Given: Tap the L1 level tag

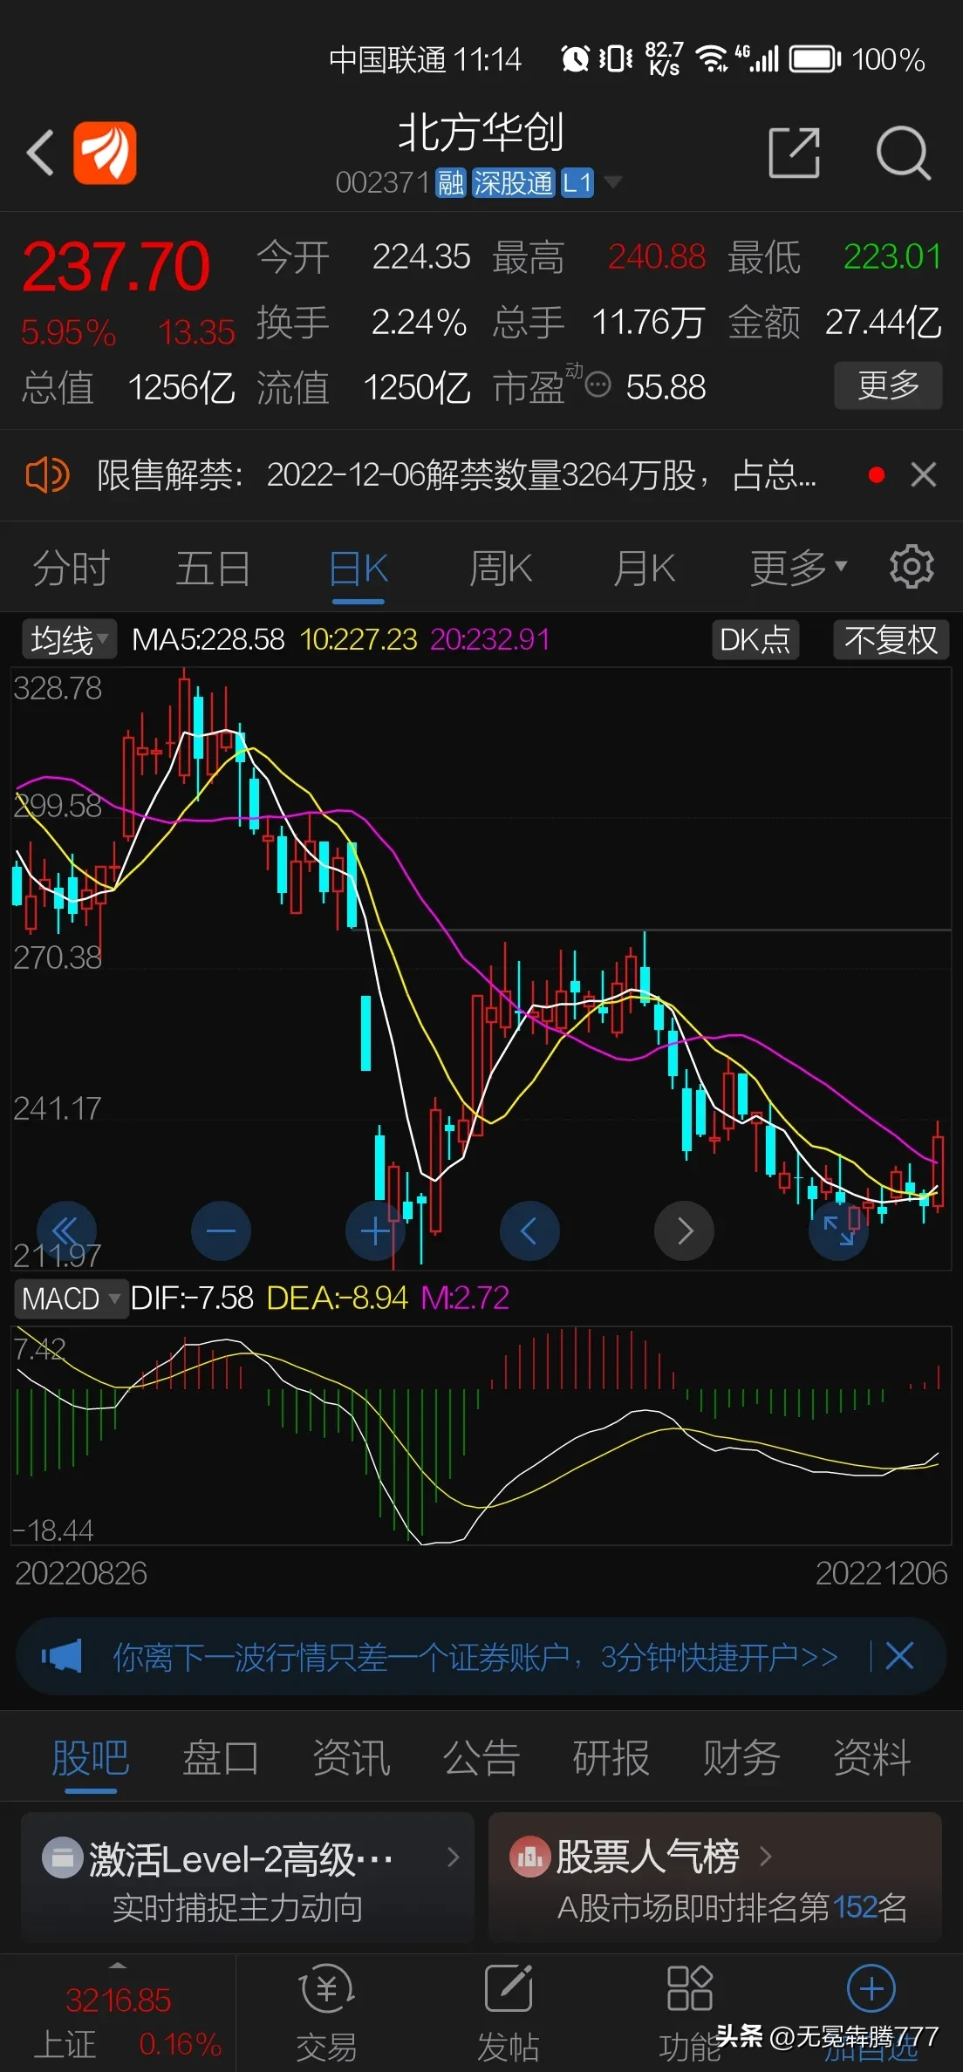Looking at the screenshot, I should [577, 183].
